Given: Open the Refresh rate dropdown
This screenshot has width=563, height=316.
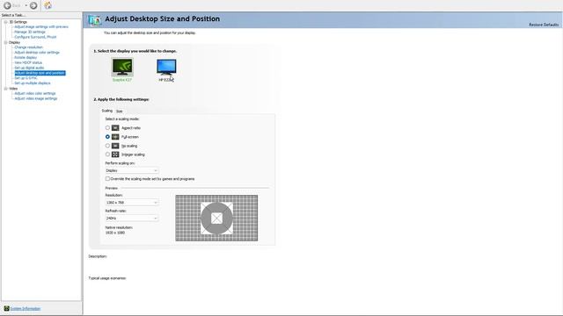Looking at the screenshot, I should [x=131, y=219].
